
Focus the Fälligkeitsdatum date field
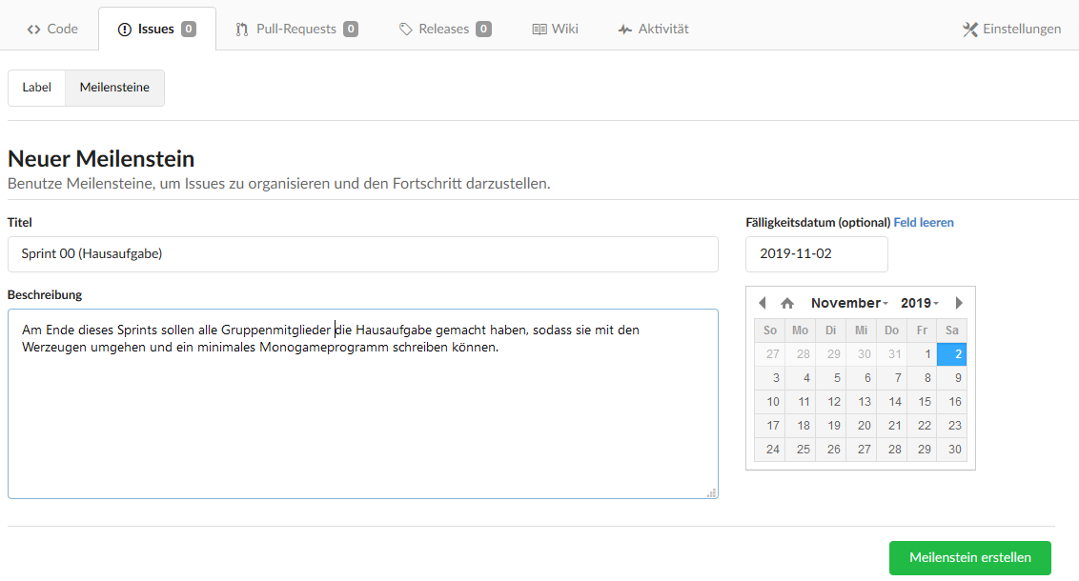[816, 254]
